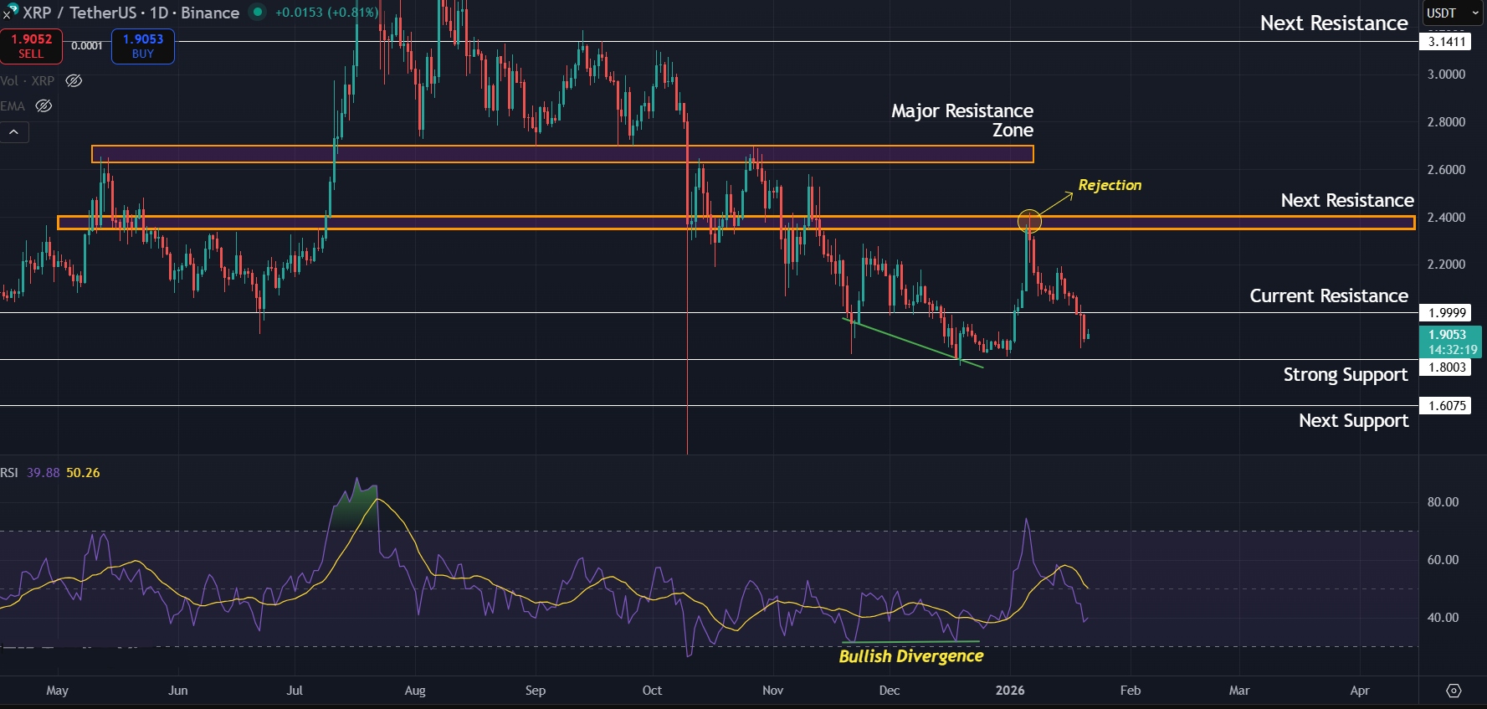Viewport: 1487px width, 709px height.
Task: Click the 'Rejection' text annotation
Action: [x=1110, y=185]
